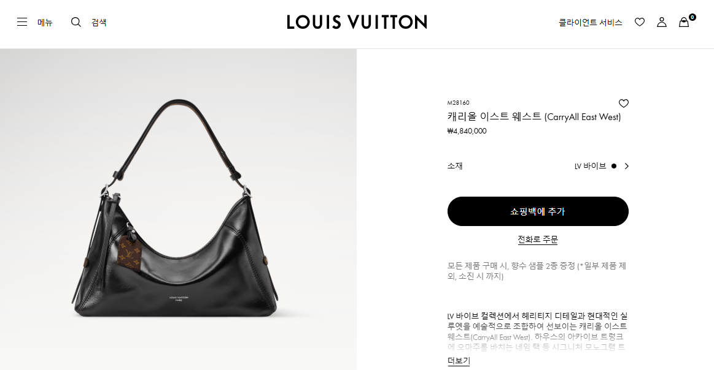Open the hamburger menu icon
Viewport: 714px width, 370px height.
click(22, 22)
